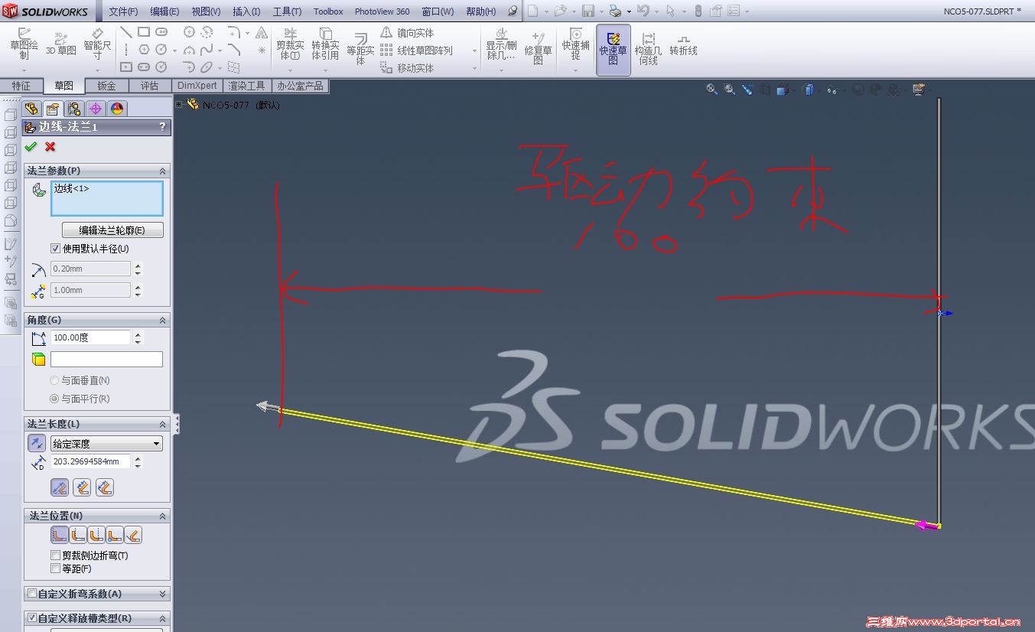
Task: Expand the 自定义折弯系数(A) section chevron
Action: 162,594
